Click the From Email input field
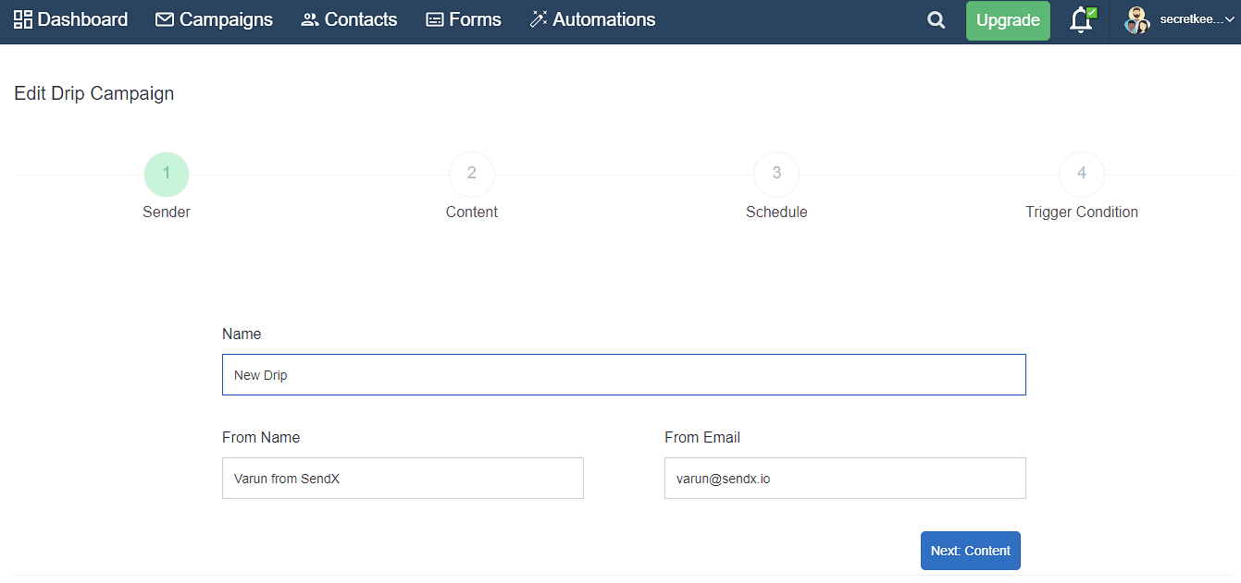 coord(844,478)
